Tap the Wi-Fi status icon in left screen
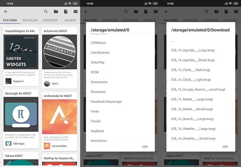 (70, 4)
